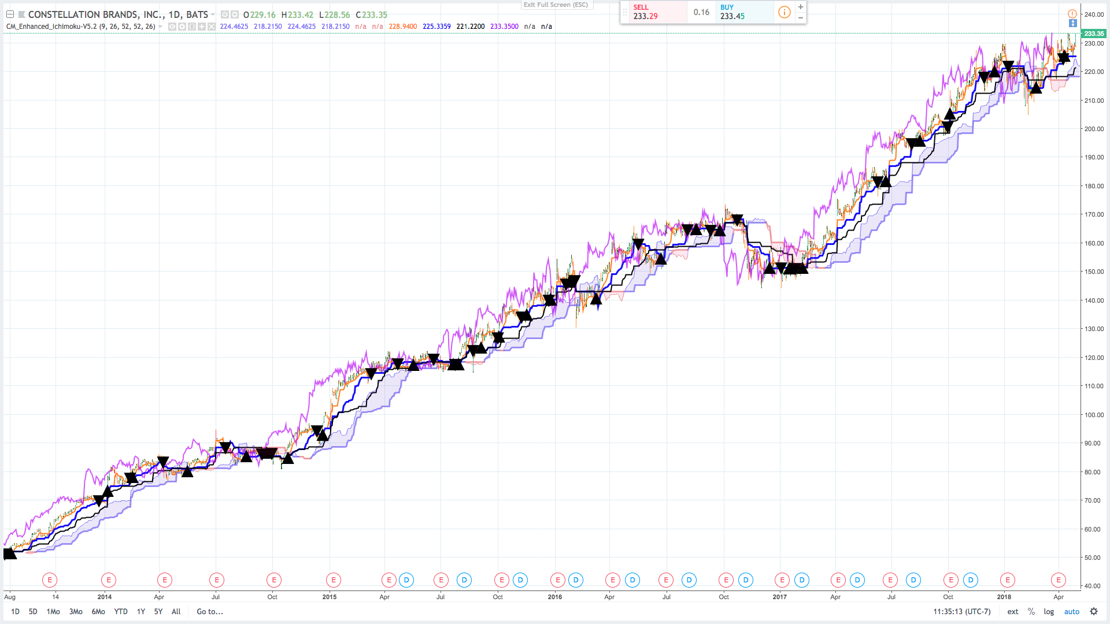Click the 100.00 price axis label
This screenshot has width=1110, height=624.
pyautogui.click(x=1094, y=415)
